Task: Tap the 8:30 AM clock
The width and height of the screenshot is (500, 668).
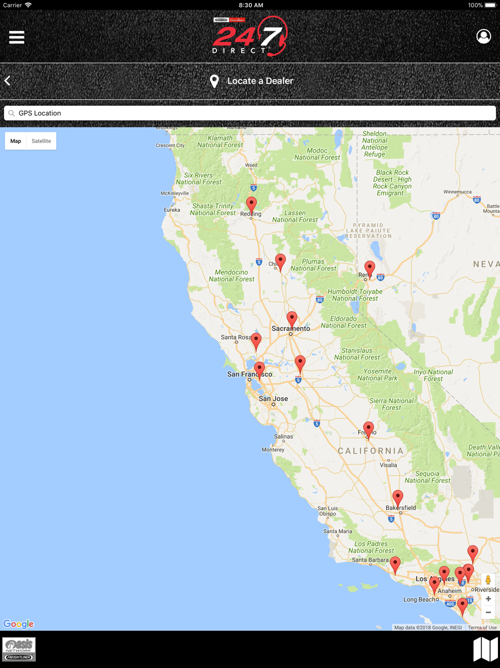Action: tap(251, 5)
